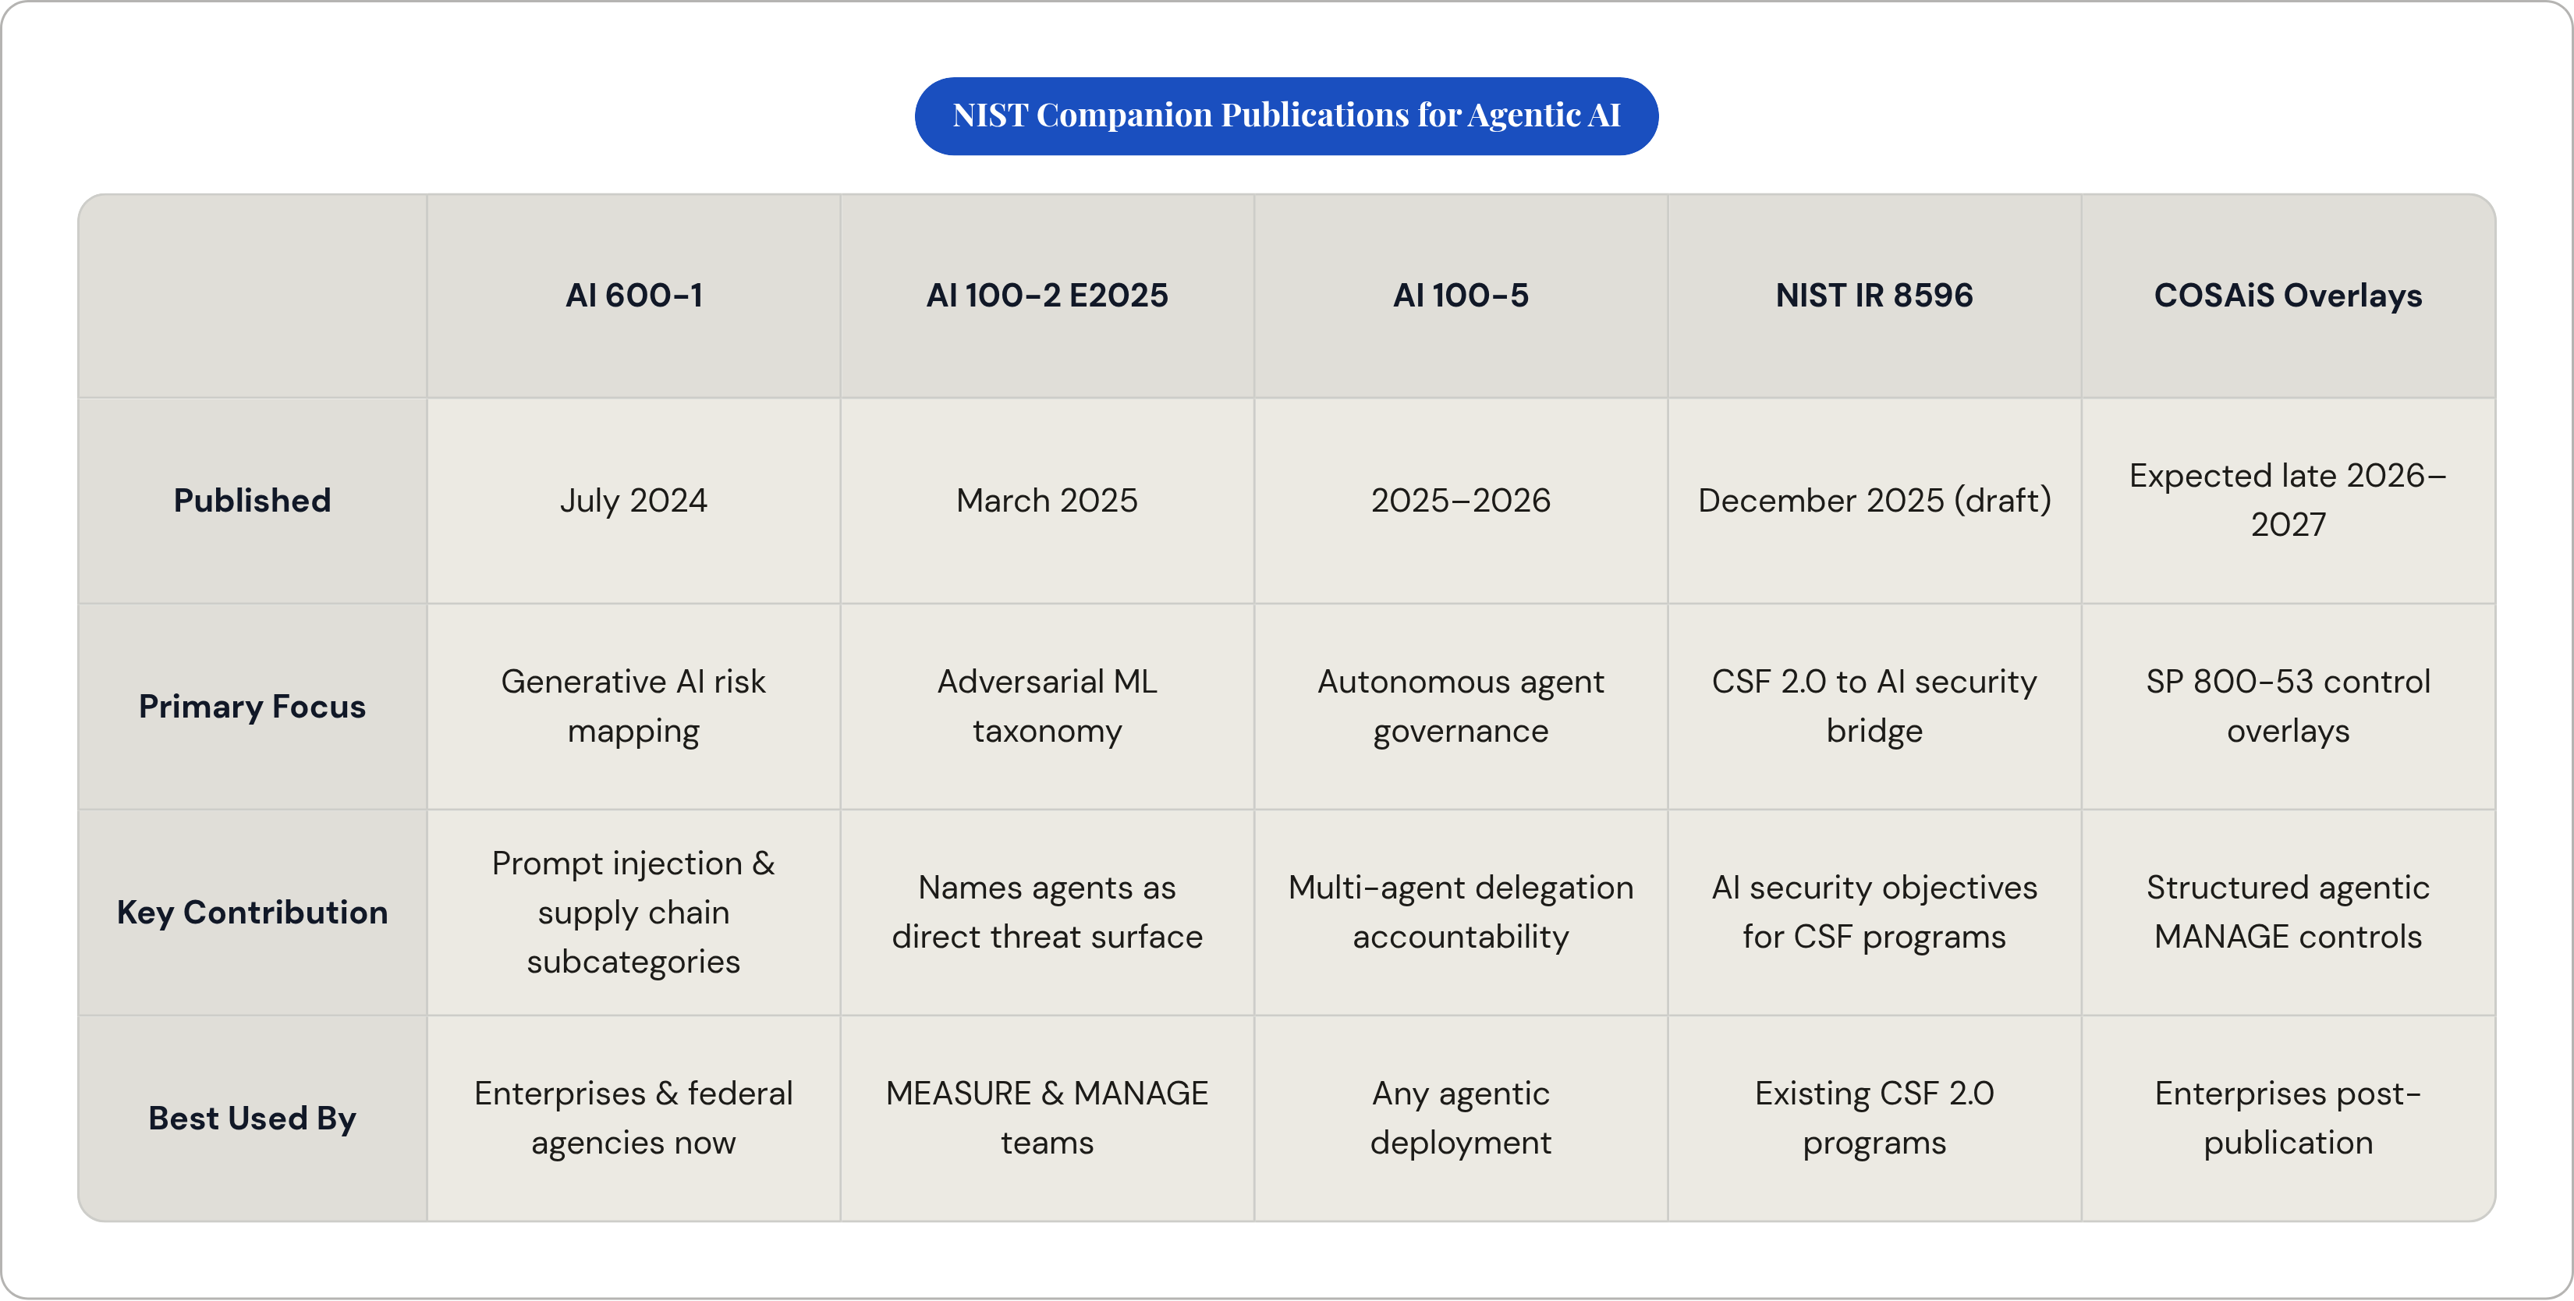Click Any agentic deployment cell
The image size is (2574, 1301).
coord(1461,1118)
